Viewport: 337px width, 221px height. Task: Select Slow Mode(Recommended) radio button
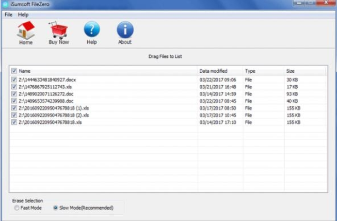pyautogui.click(x=55, y=208)
